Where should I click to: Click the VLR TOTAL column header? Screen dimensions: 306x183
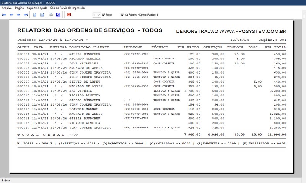coord(275,47)
